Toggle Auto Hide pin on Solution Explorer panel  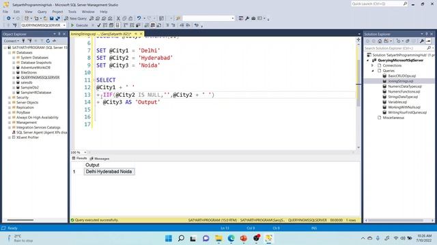(x=426, y=34)
